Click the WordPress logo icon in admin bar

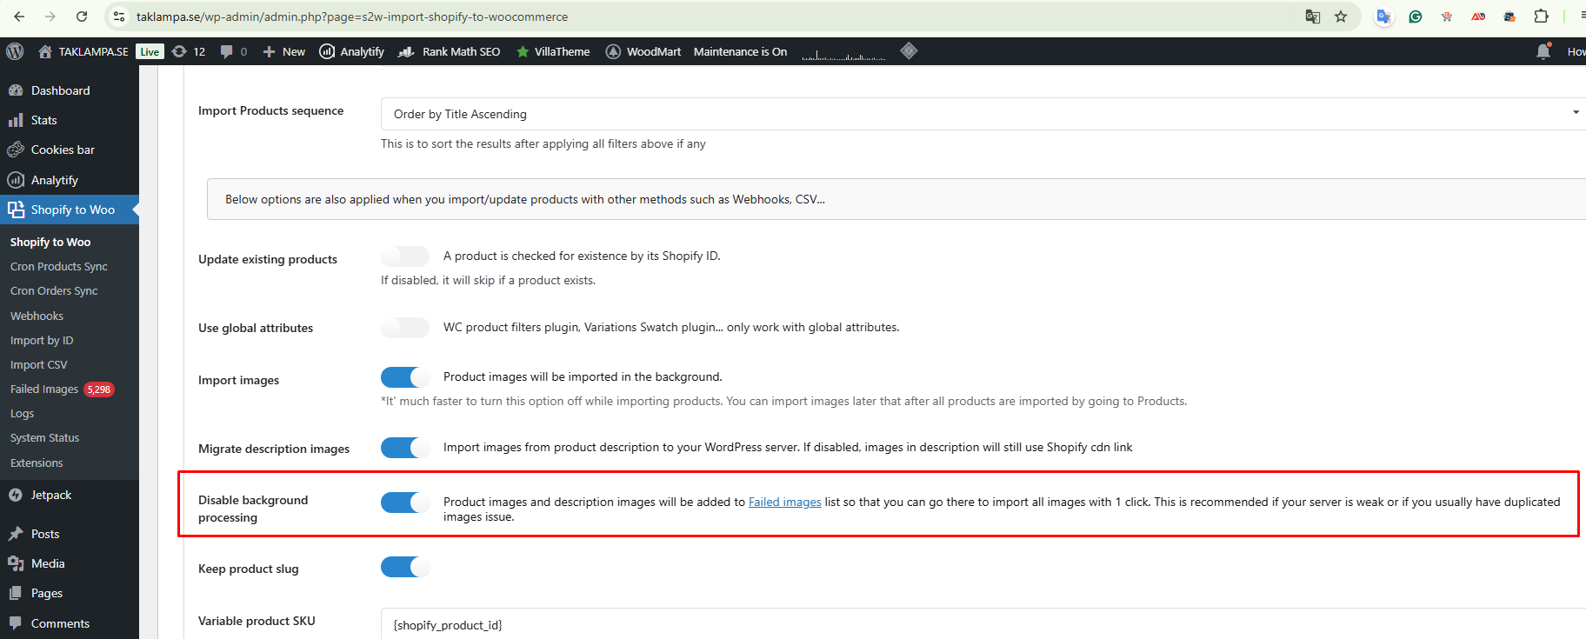(15, 51)
